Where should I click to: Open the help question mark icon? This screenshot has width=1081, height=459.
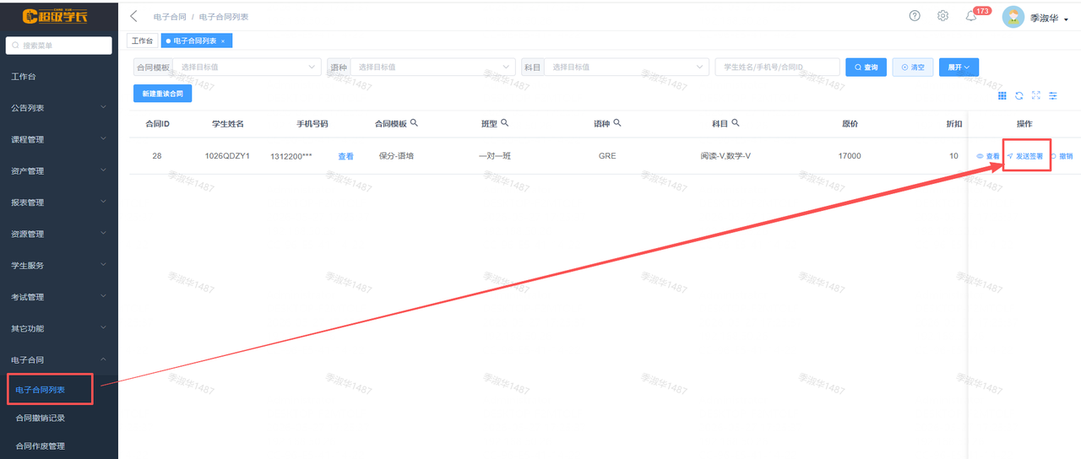[915, 16]
